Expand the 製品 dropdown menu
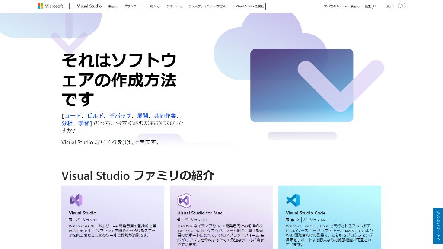Image resolution: width=443 pixels, height=249 pixels. tap(113, 6)
